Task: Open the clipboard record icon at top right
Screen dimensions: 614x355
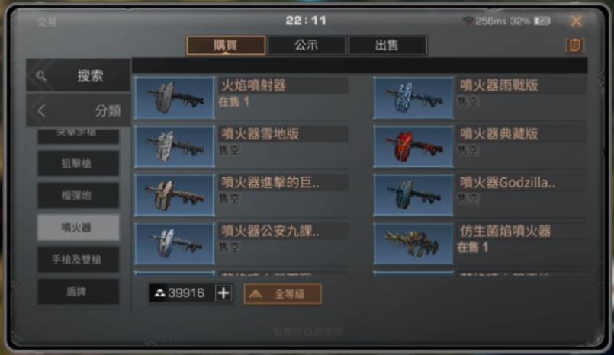Action: pos(574,45)
